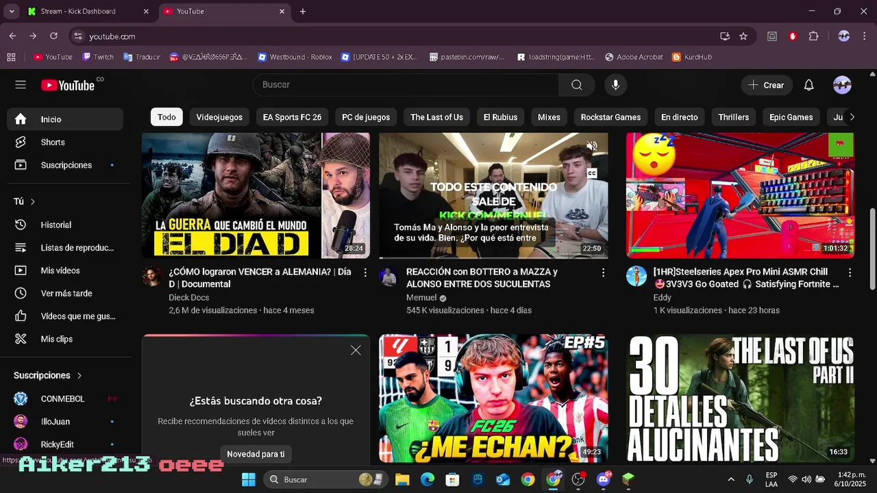
Task: Open the account avatar menu
Action: coord(842,85)
